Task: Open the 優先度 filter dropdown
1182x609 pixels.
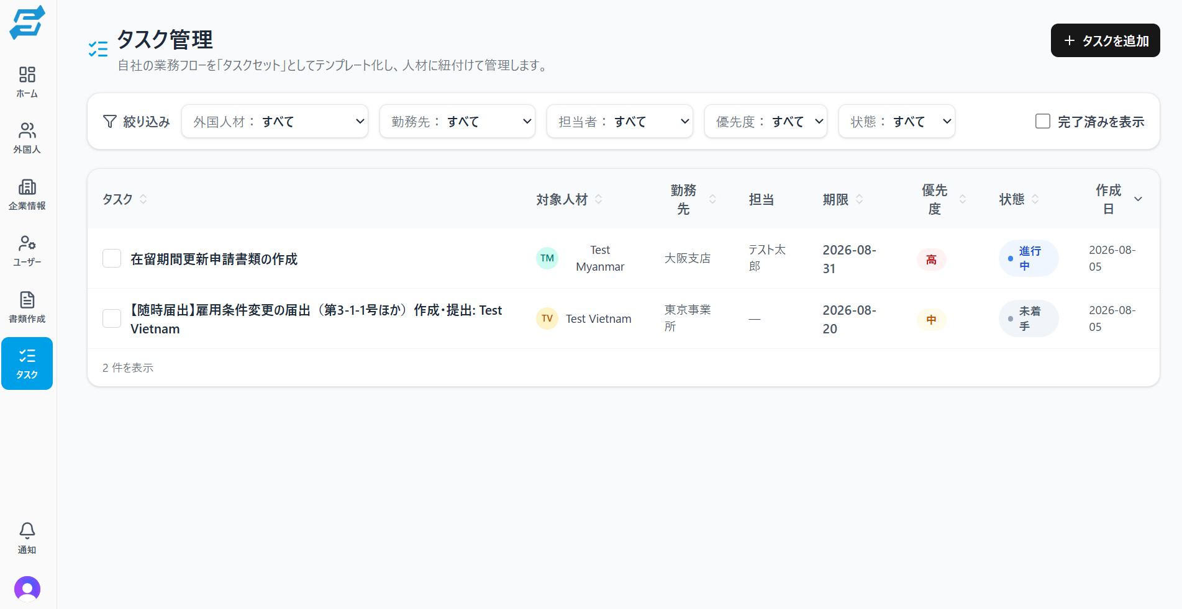Action: point(766,121)
